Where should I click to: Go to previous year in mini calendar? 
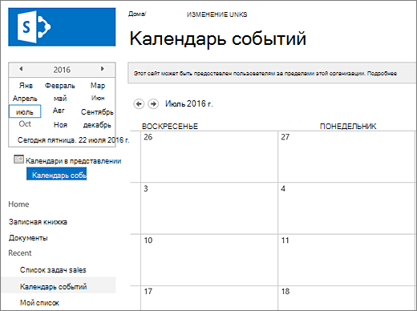click(21, 69)
